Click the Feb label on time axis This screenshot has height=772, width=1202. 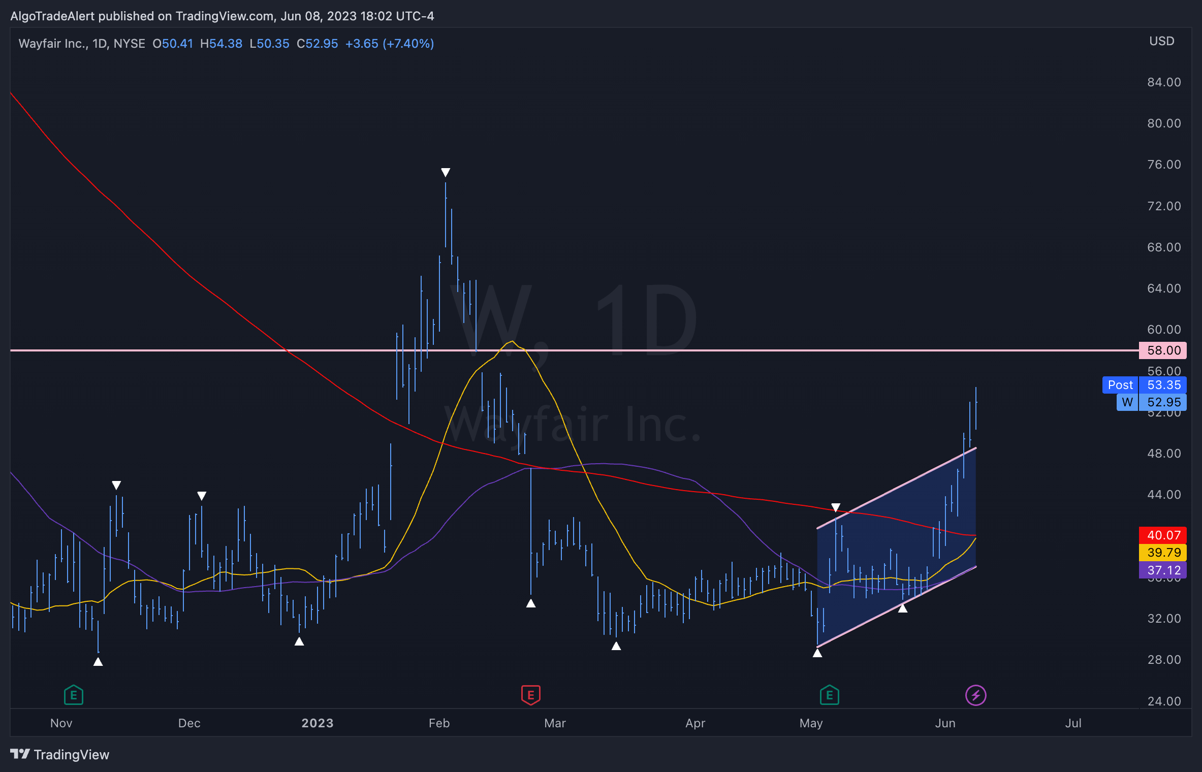coord(439,723)
